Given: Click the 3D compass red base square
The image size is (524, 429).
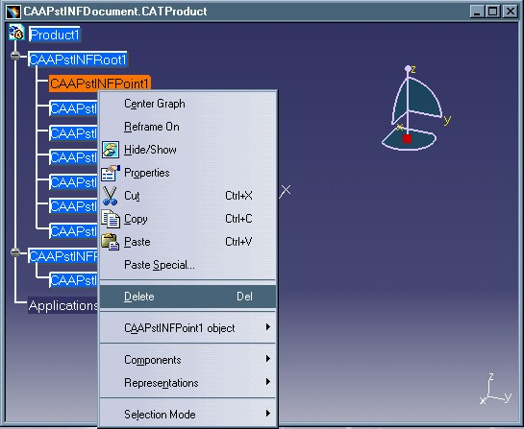Looking at the screenshot, I should pyautogui.click(x=407, y=138).
